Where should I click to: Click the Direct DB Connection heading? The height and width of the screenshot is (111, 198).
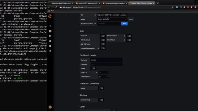click(89, 84)
